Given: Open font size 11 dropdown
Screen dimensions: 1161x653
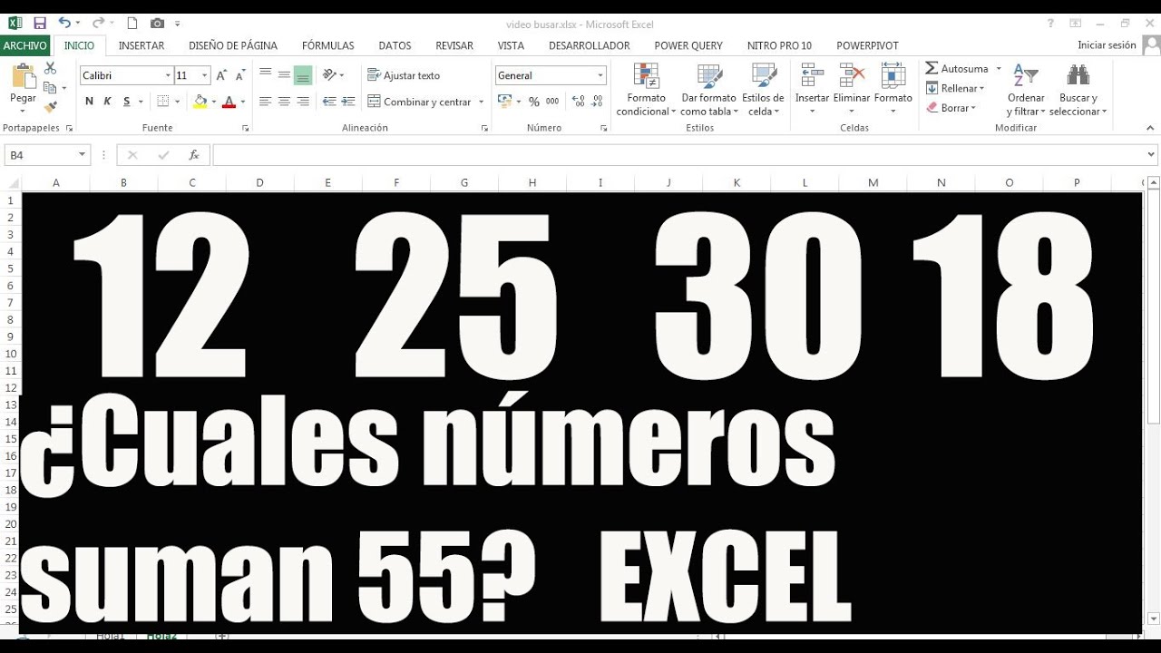Looking at the screenshot, I should (x=205, y=75).
